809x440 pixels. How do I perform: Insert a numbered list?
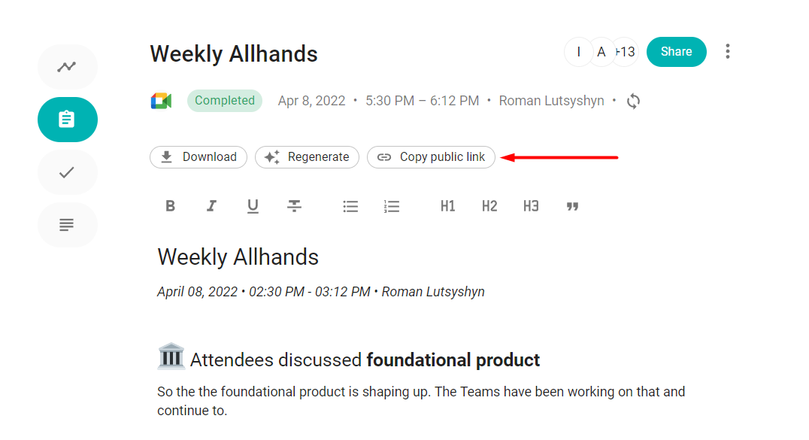click(x=391, y=206)
